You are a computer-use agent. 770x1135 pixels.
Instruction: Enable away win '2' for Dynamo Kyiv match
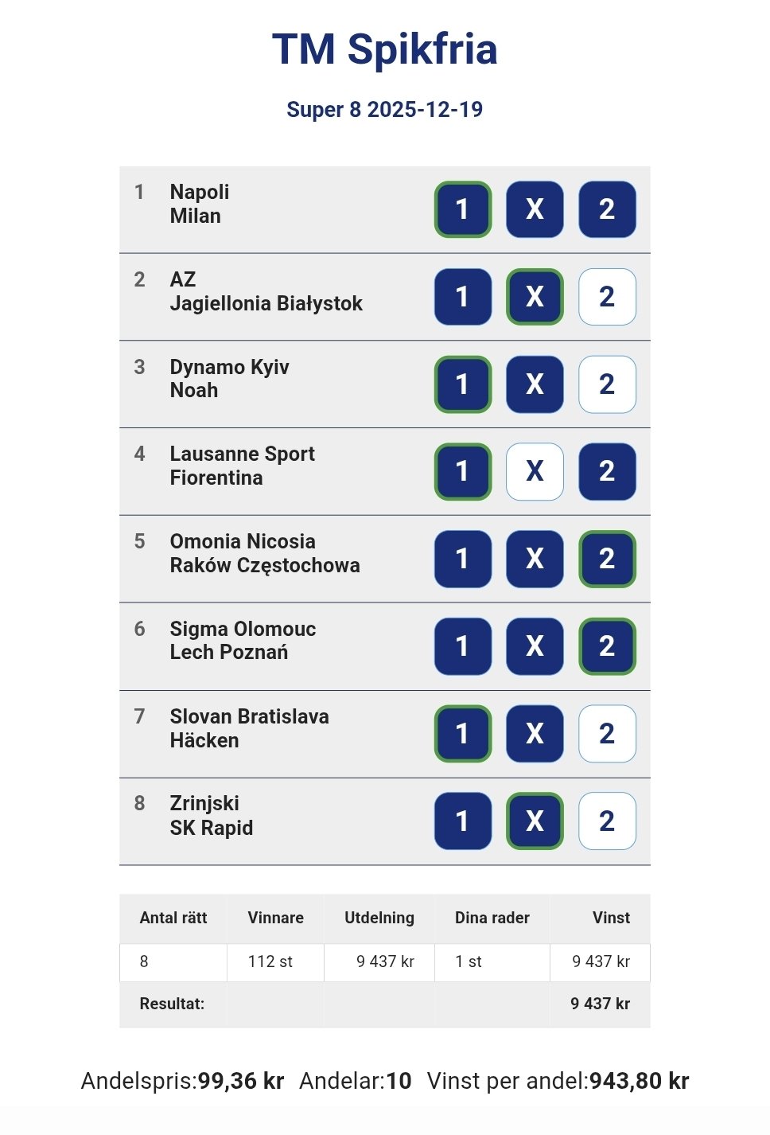point(607,384)
